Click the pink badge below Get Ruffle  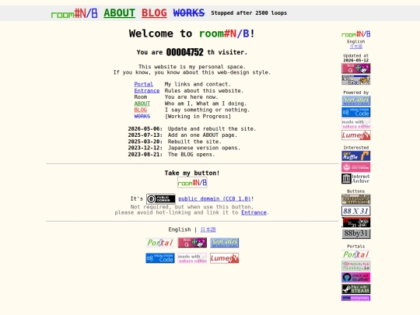356,167
